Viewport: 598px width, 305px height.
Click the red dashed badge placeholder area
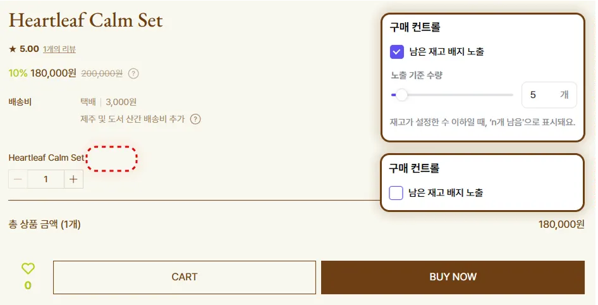pos(111,158)
